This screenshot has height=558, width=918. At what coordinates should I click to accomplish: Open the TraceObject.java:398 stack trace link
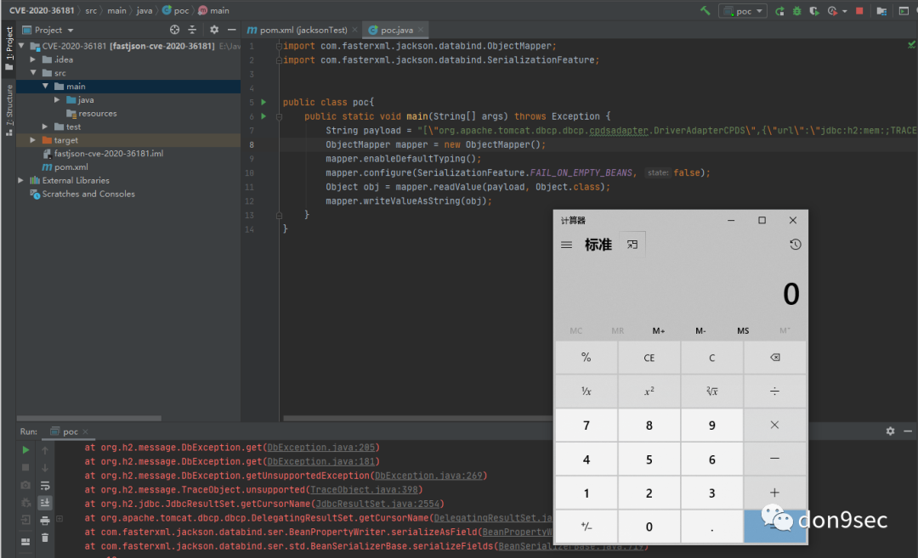(x=364, y=489)
